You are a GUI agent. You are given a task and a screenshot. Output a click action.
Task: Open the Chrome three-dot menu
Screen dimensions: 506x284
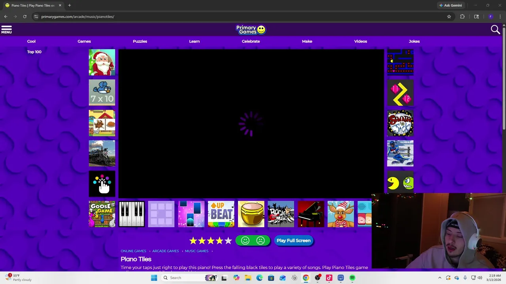point(500,17)
